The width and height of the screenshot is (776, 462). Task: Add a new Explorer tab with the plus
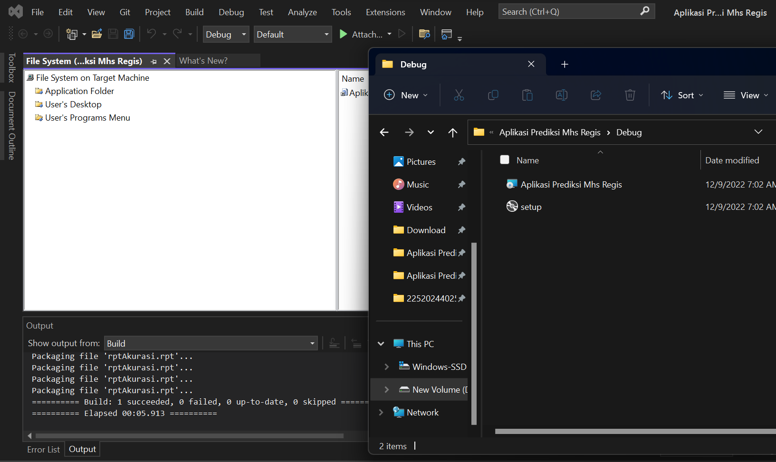coord(565,64)
